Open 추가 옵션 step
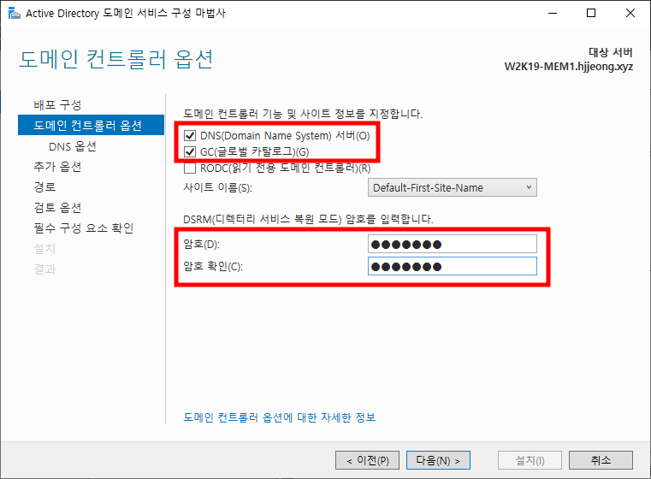Viewport: 651px width, 479px height. click(x=57, y=167)
